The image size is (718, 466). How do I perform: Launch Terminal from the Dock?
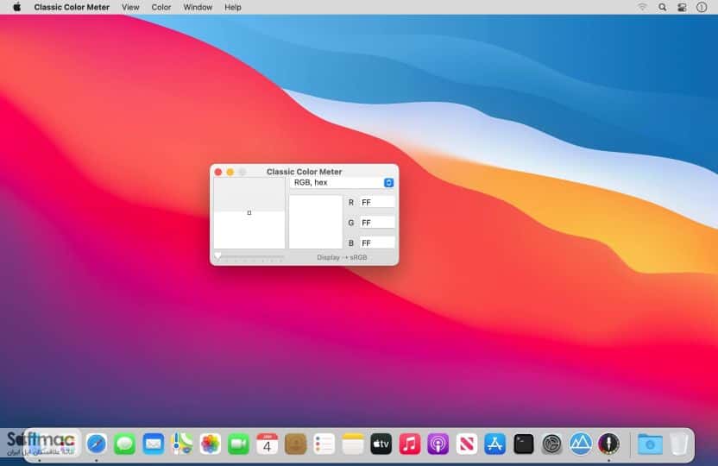(x=523, y=444)
